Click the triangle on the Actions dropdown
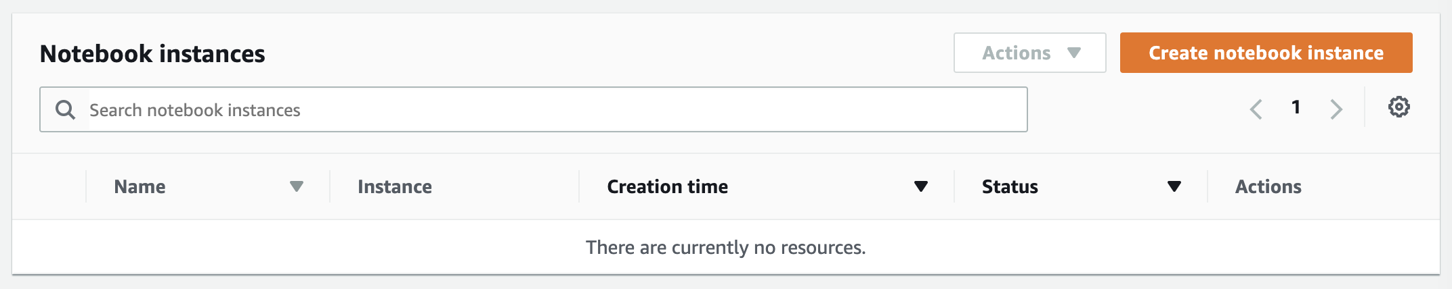1452x289 pixels. 1074,53
